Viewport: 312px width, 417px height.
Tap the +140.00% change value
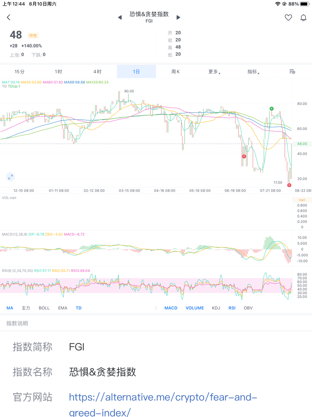(x=32, y=46)
